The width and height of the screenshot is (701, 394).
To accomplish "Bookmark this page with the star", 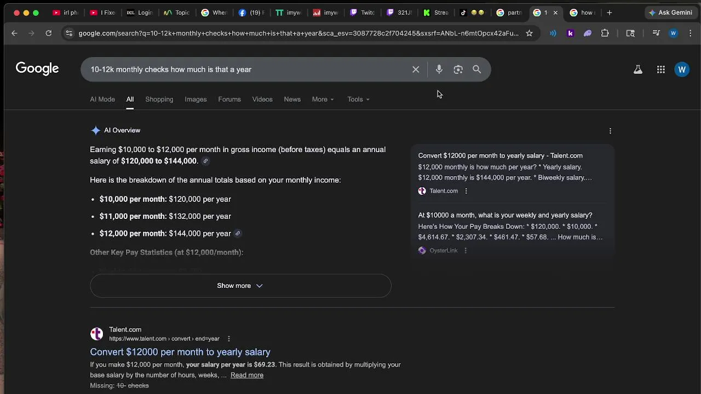I will (x=529, y=33).
